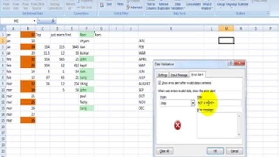Click cell containing lucky
The width and height of the screenshot is (279, 157).
click(x=87, y=102)
